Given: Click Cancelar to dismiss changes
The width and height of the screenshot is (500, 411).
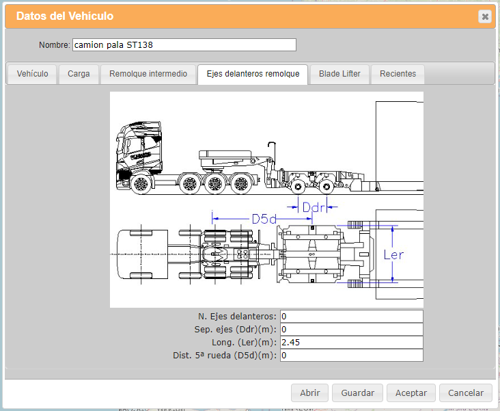Looking at the screenshot, I should tap(466, 393).
